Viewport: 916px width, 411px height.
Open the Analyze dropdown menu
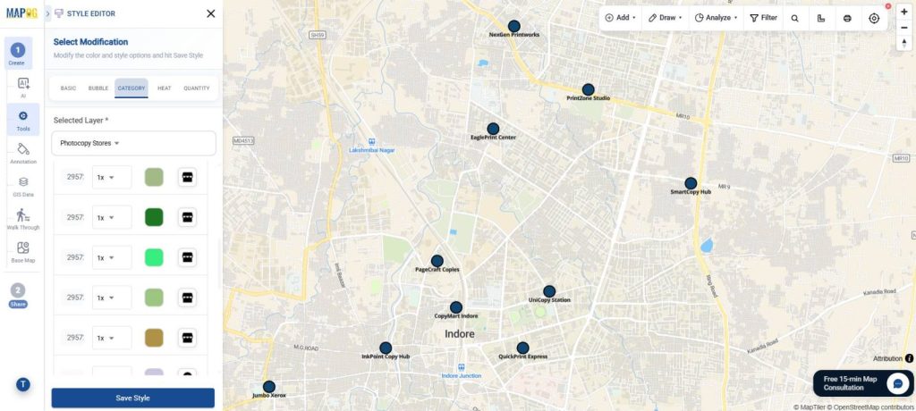pos(716,18)
